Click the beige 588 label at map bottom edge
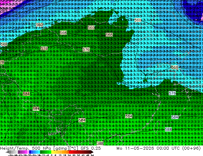The height and width of the screenshot is (156, 203). 100,143
